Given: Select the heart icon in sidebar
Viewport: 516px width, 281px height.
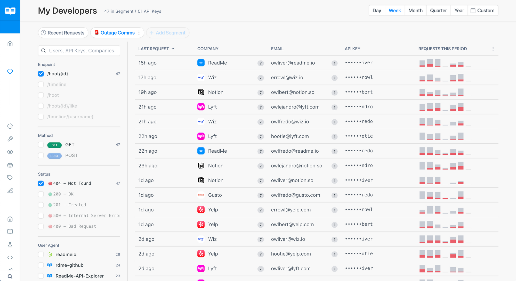Looking at the screenshot, I should pos(10,72).
